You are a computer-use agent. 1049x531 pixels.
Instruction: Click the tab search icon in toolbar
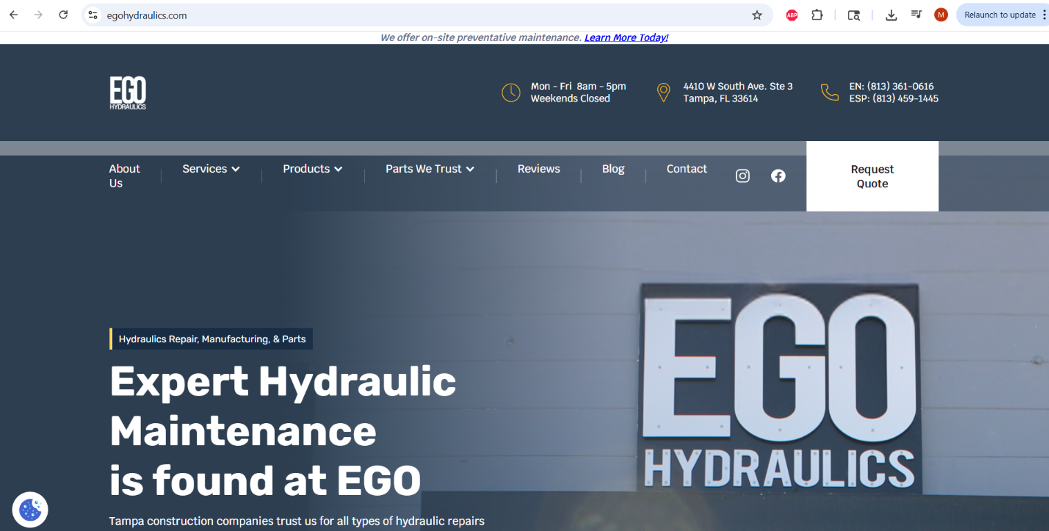854,15
